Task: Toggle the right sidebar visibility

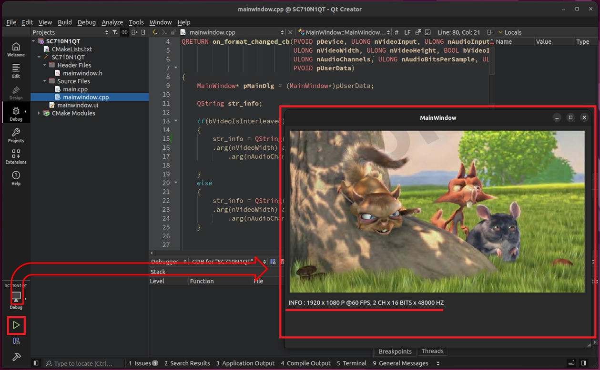Action: click(584, 363)
